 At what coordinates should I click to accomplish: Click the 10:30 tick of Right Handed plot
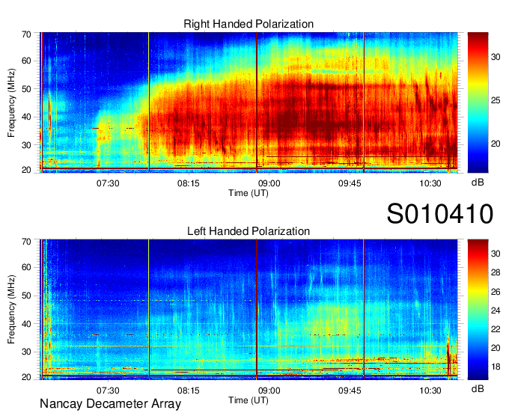click(430, 183)
